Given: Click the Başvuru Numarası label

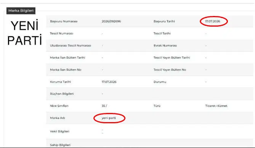Looking at the screenshot, I should click(64, 21).
